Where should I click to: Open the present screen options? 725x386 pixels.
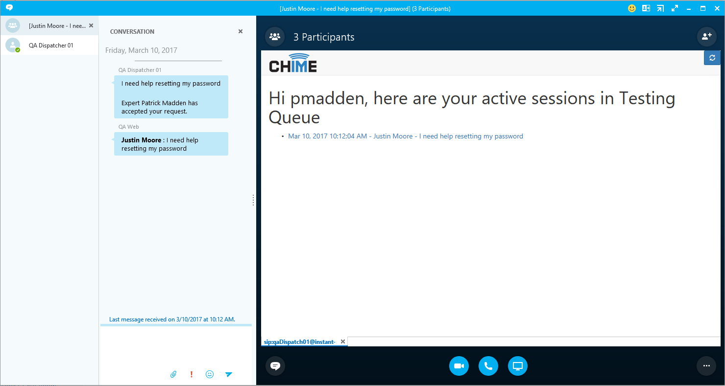point(518,366)
